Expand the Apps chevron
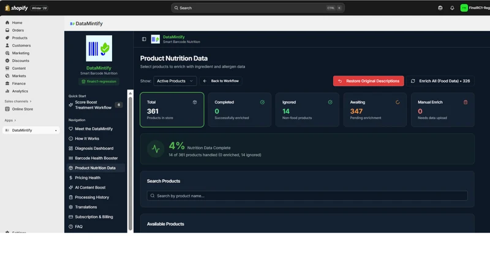Screen dimensions: 490x276 pos(15,120)
